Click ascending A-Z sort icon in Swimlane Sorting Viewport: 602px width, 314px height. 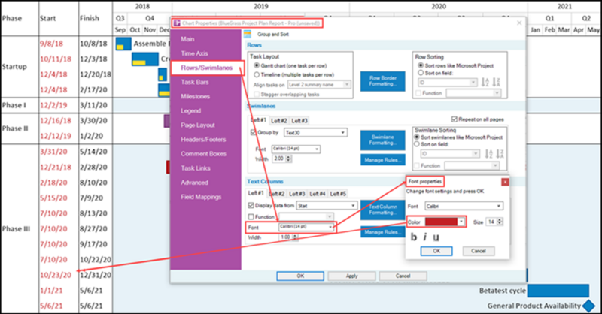click(488, 154)
